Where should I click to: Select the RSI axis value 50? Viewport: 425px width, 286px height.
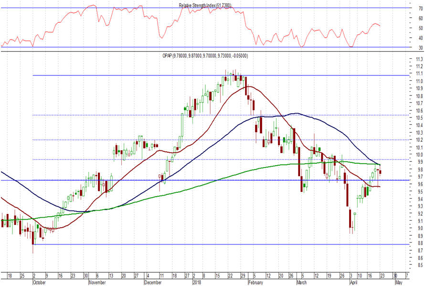pos(421,28)
